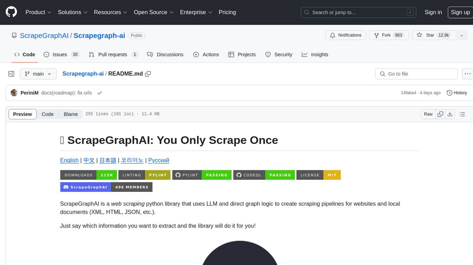The width and height of the screenshot is (473, 265).
Task: Click the Sign up button
Action: [460, 12]
